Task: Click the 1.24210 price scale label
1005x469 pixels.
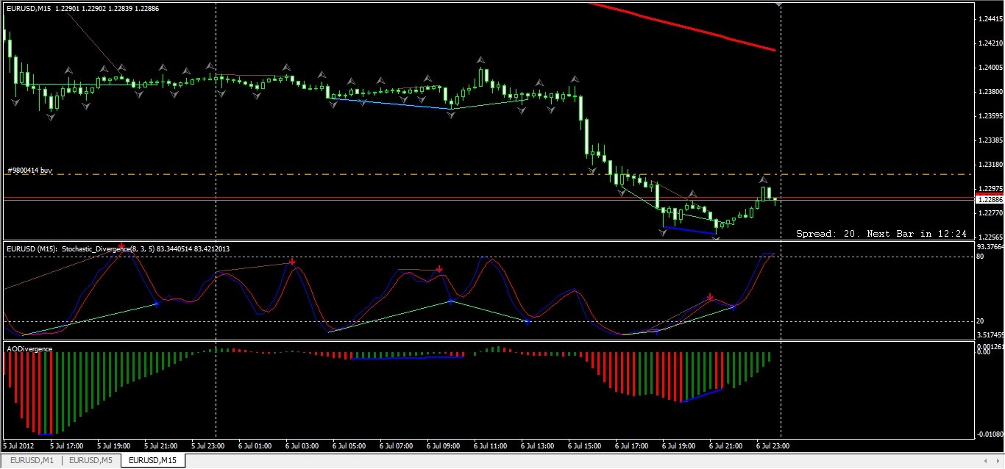Action: (x=990, y=43)
